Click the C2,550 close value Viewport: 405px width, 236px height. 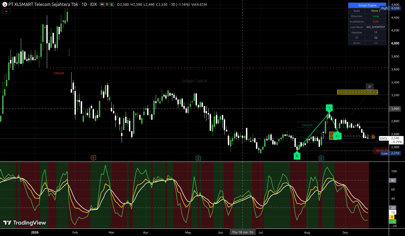[162, 4]
